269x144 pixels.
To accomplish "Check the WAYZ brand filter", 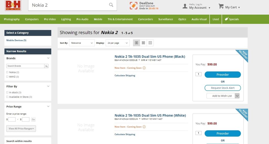I will coord(7,77).
